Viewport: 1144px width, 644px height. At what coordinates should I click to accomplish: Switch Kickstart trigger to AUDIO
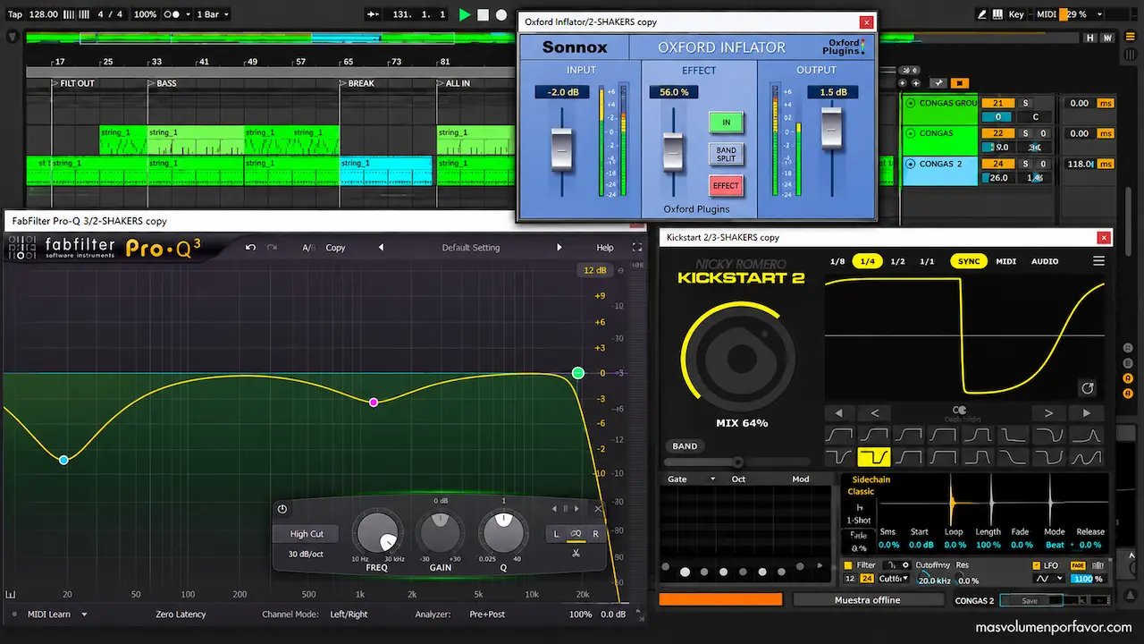click(1045, 261)
